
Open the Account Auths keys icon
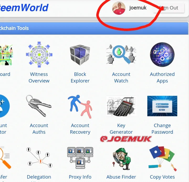point(39,106)
